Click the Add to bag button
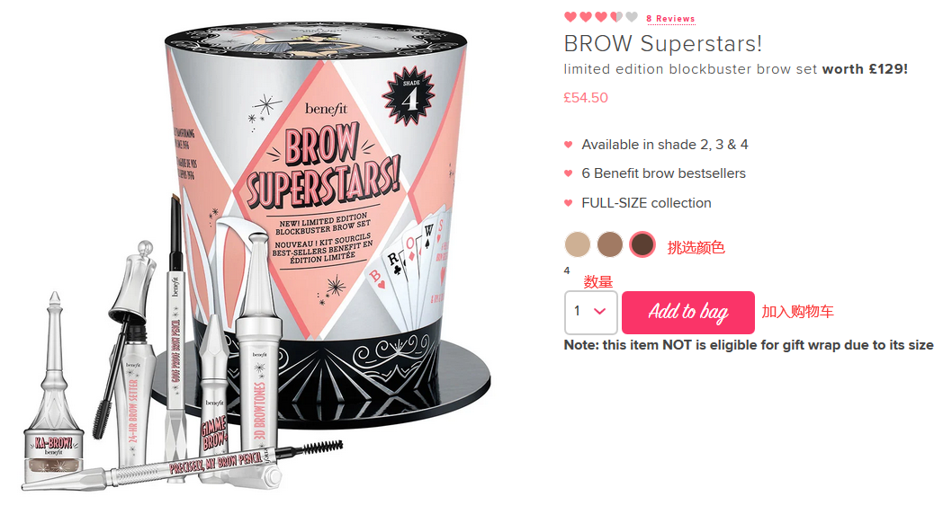 [688, 312]
